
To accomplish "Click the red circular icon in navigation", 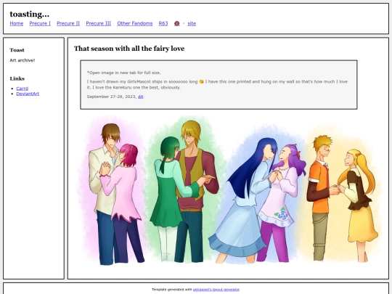I will [x=176, y=23].
